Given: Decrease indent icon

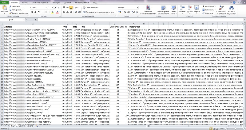Looking at the screenshot, I should [76, 12].
